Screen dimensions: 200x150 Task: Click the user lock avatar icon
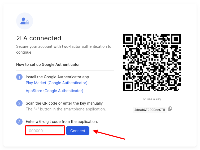click(x=25, y=21)
